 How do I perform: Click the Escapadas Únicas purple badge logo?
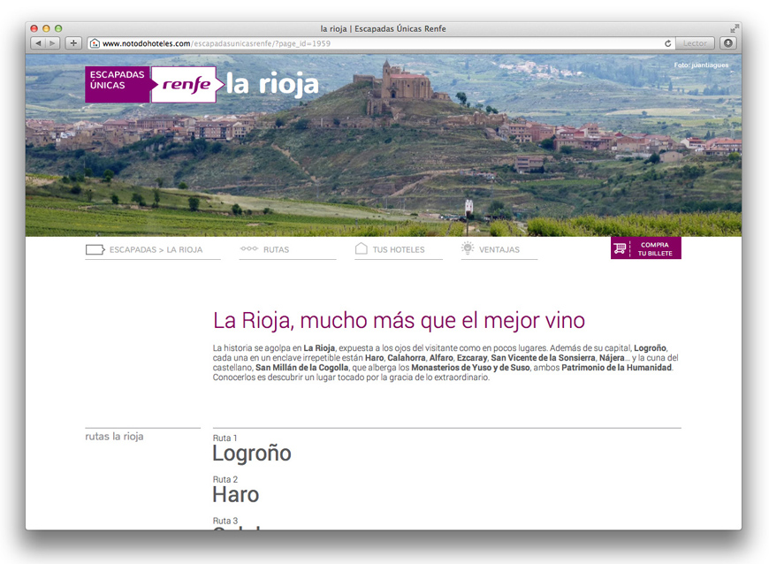(116, 84)
